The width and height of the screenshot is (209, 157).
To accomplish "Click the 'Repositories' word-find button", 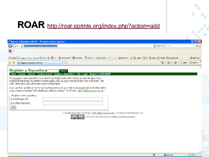I will 172,58.
